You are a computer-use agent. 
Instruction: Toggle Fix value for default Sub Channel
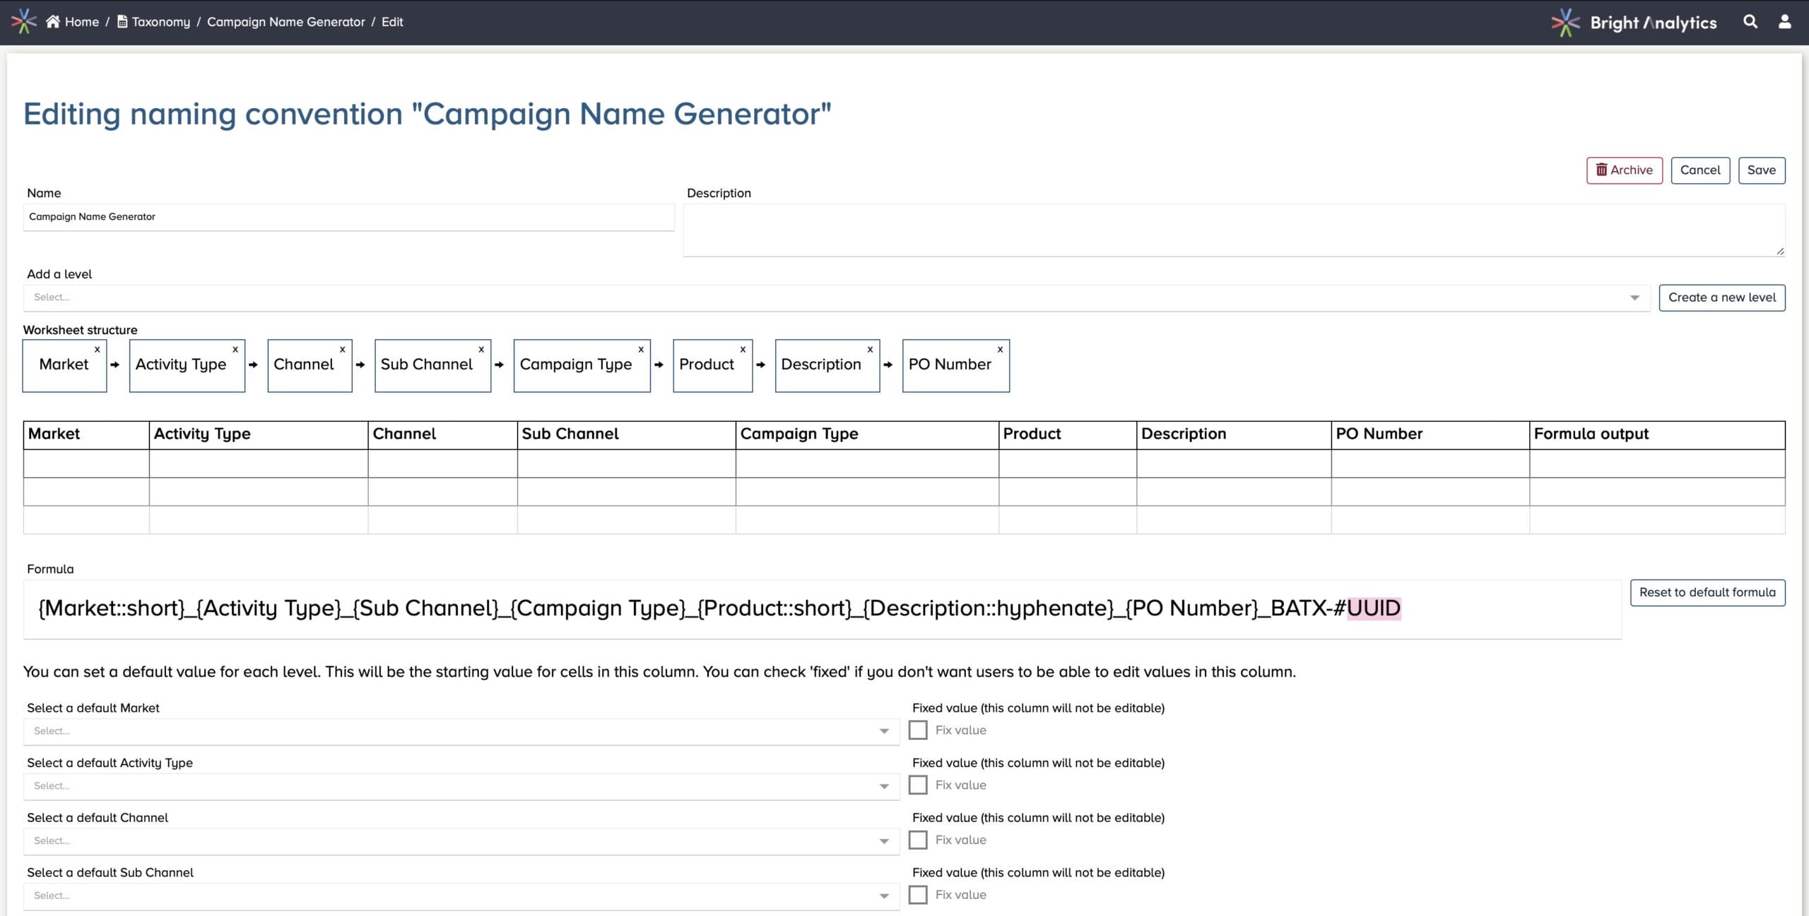918,895
